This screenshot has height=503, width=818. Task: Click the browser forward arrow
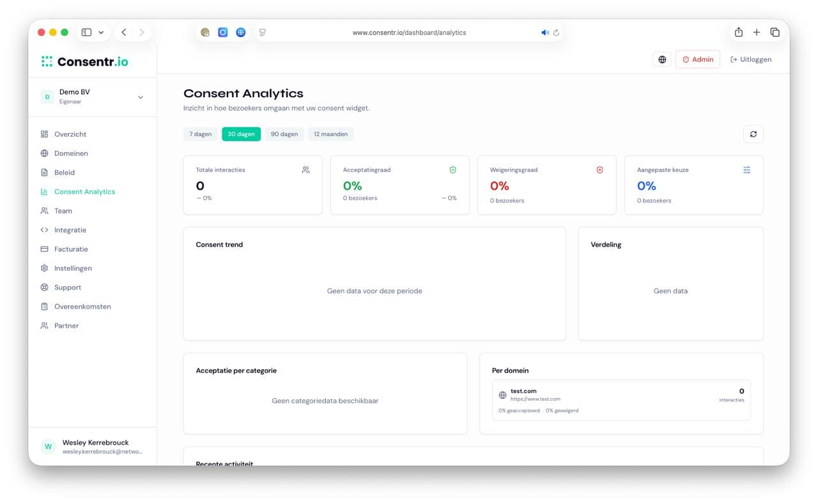click(x=141, y=32)
